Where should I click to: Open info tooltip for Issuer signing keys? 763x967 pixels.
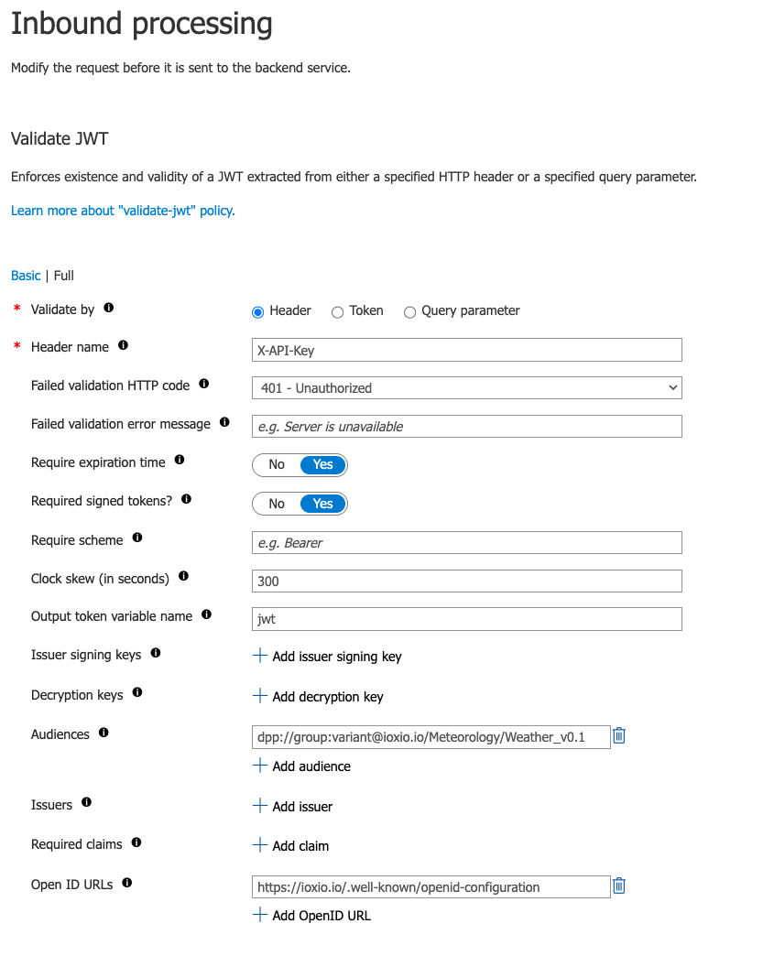156,654
